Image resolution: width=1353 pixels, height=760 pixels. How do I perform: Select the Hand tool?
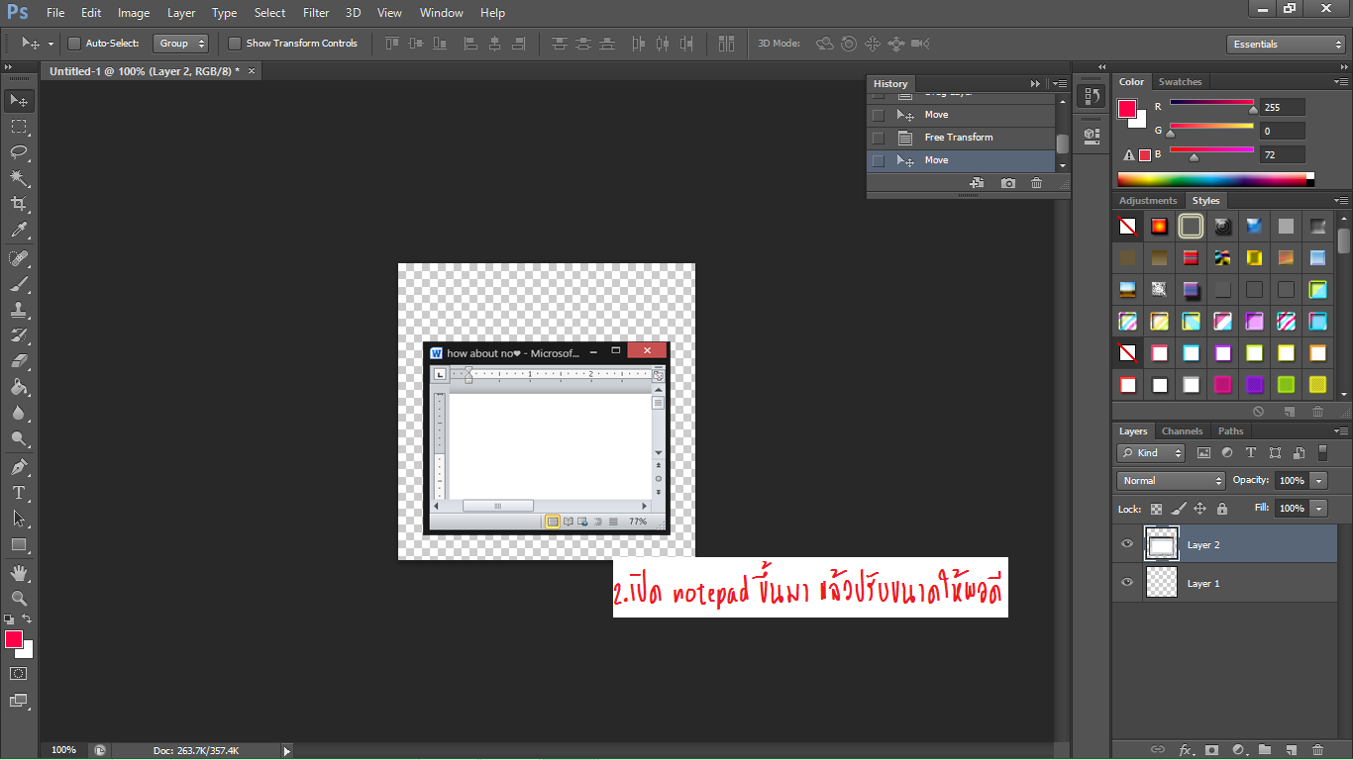[x=19, y=573]
